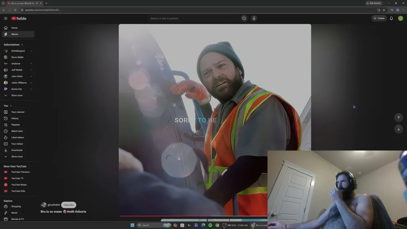Open the Steve Wallis subscription
The width and height of the screenshot is (407, 229).
point(18,57)
